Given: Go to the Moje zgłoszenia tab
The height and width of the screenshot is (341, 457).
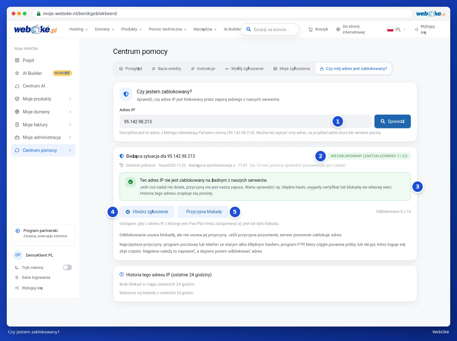Looking at the screenshot, I should [x=292, y=69].
